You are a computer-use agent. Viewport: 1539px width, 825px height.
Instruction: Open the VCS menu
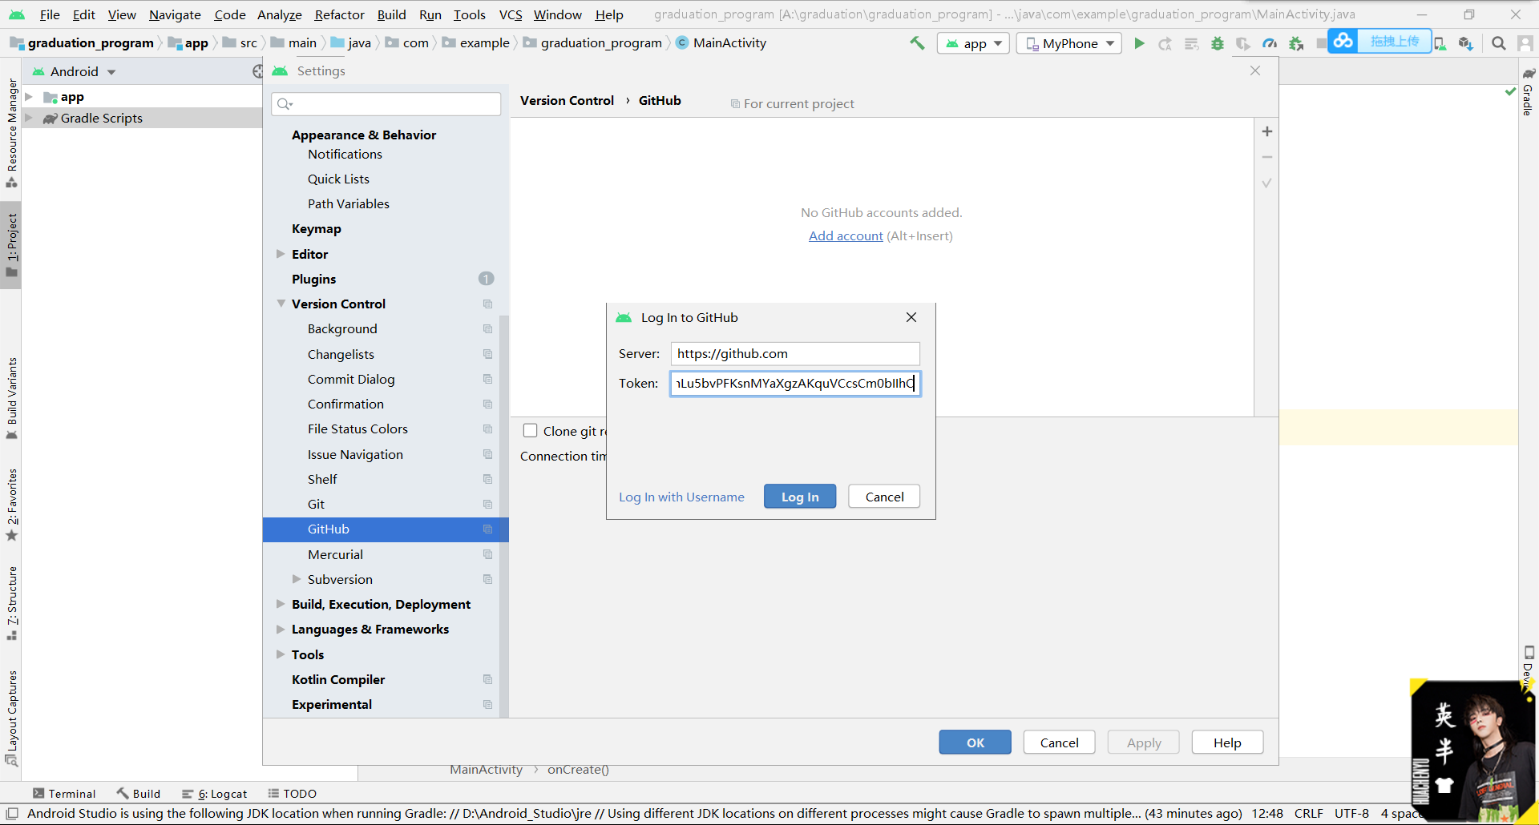coord(511,14)
